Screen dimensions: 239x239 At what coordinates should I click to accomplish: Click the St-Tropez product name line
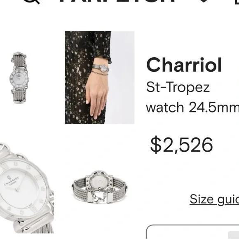click(x=178, y=87)
